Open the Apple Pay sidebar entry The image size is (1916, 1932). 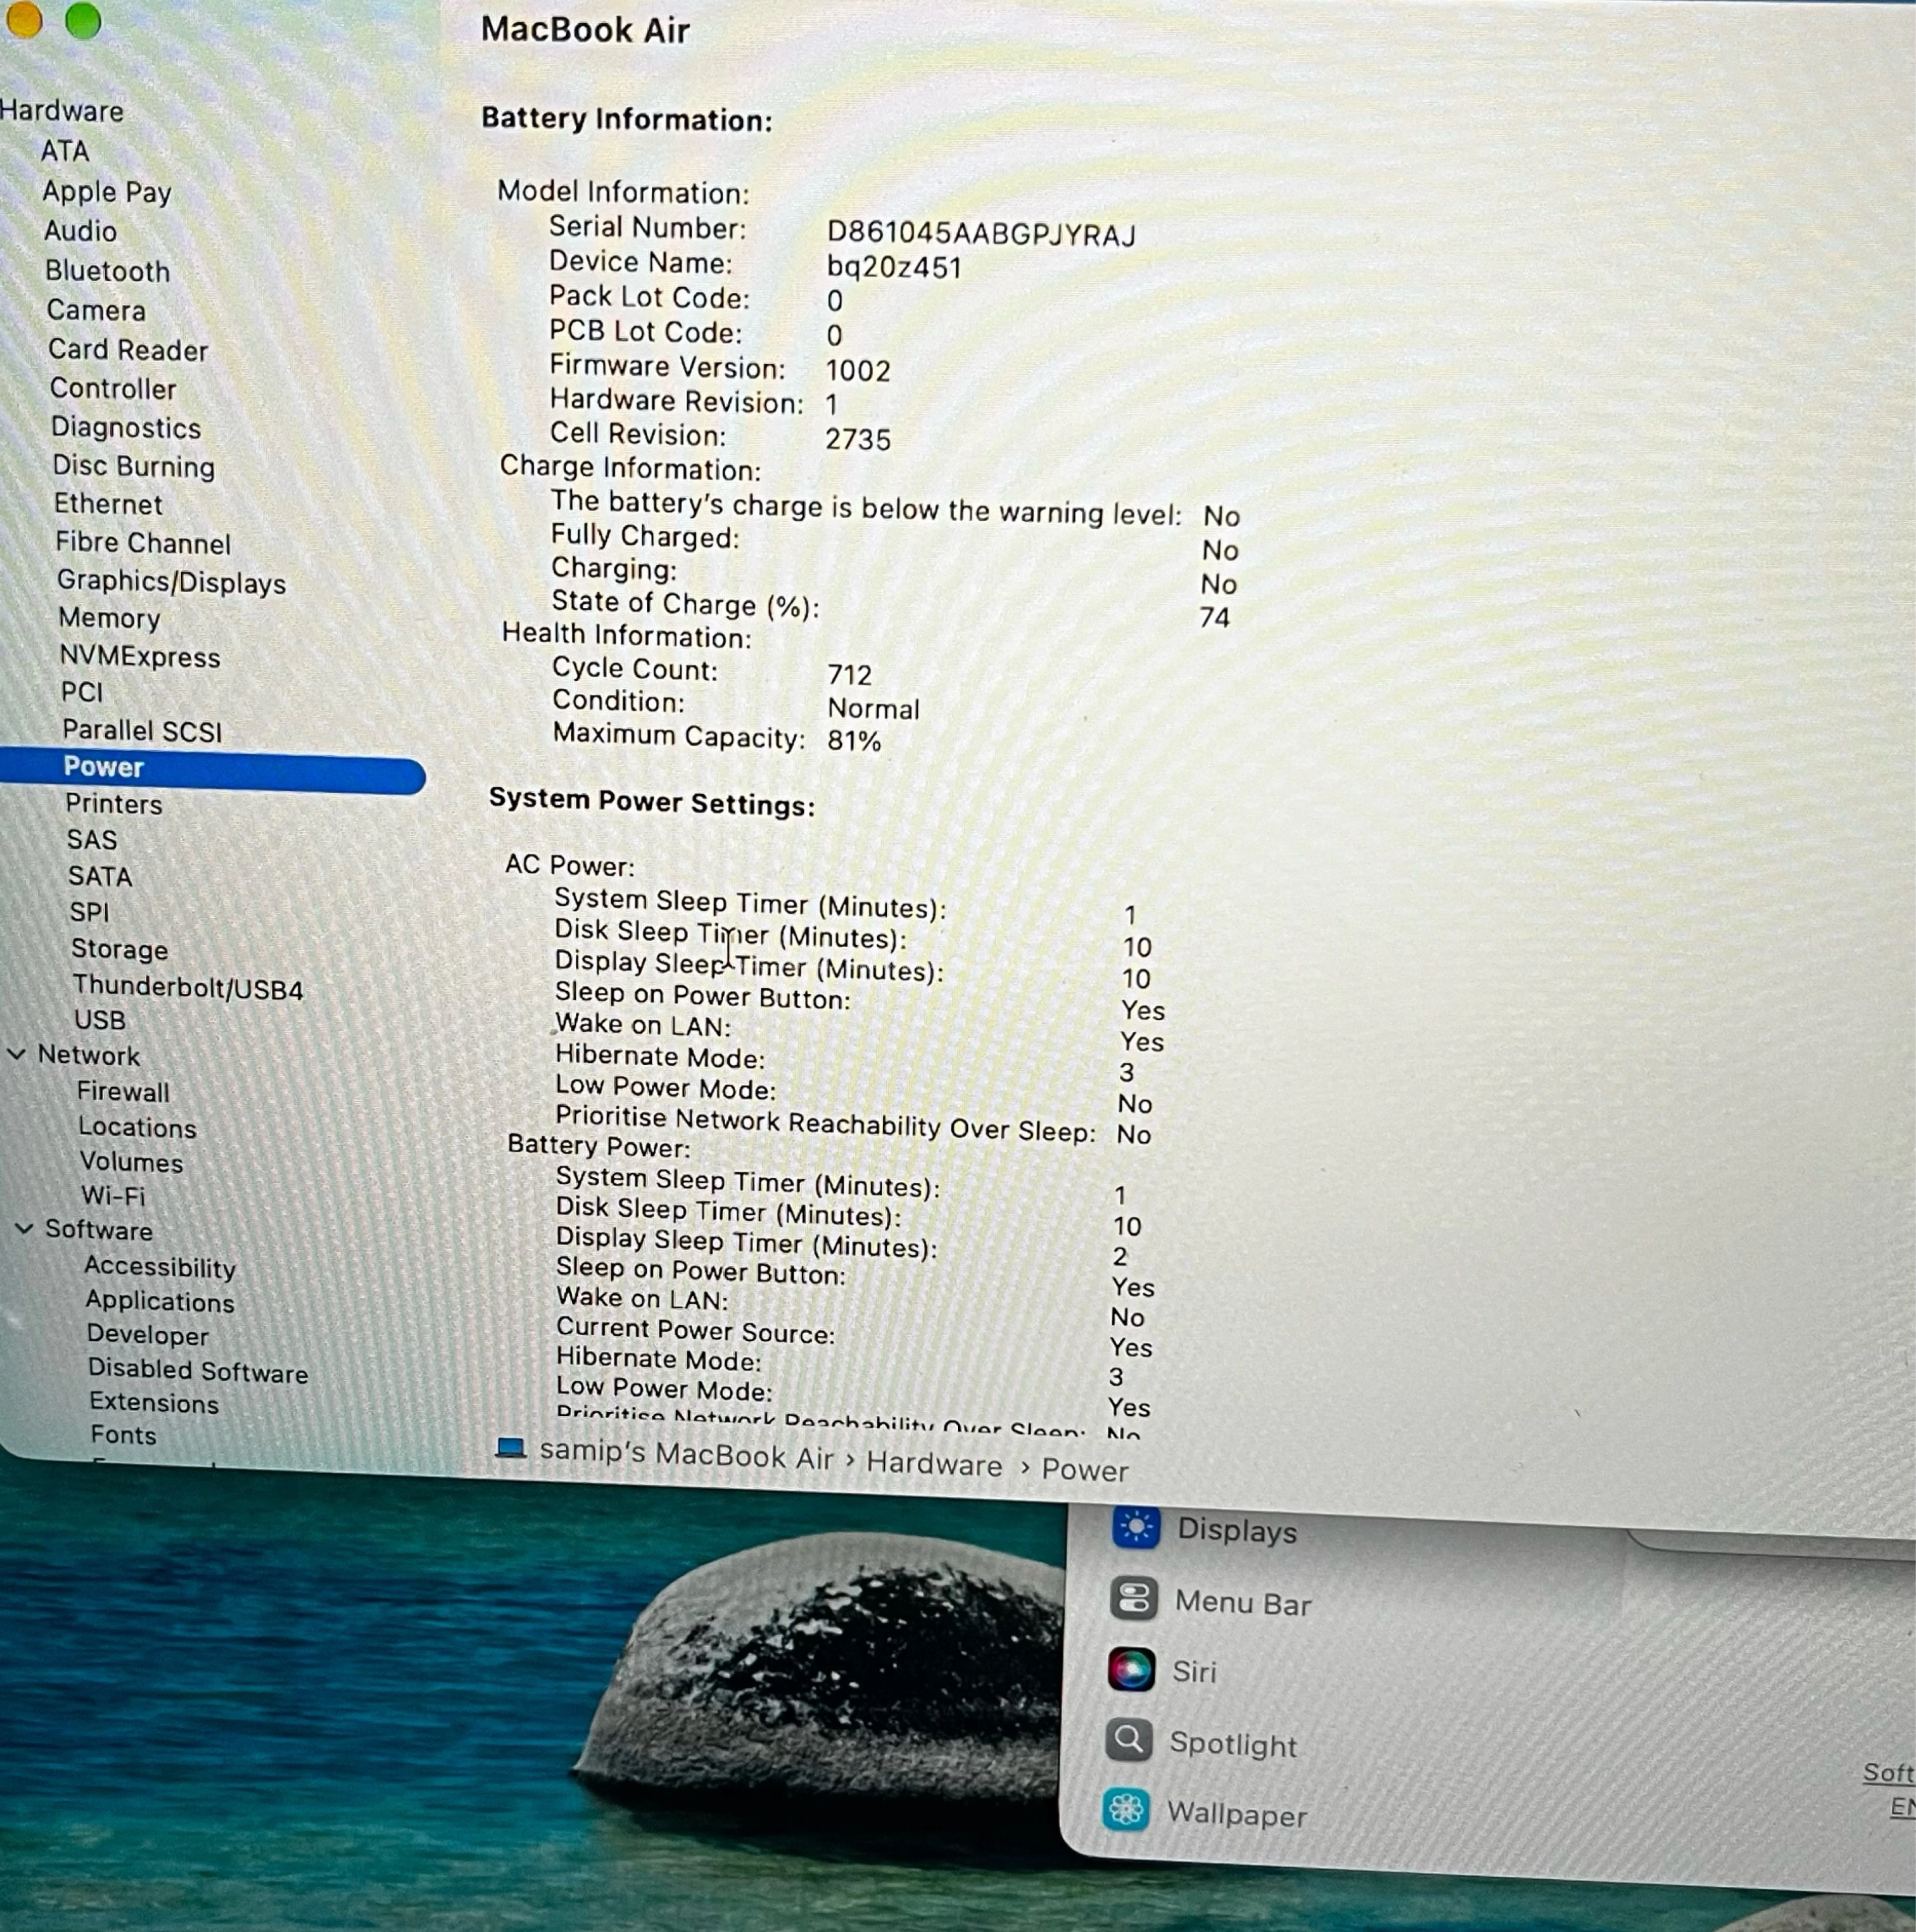[x=107, y=191]
